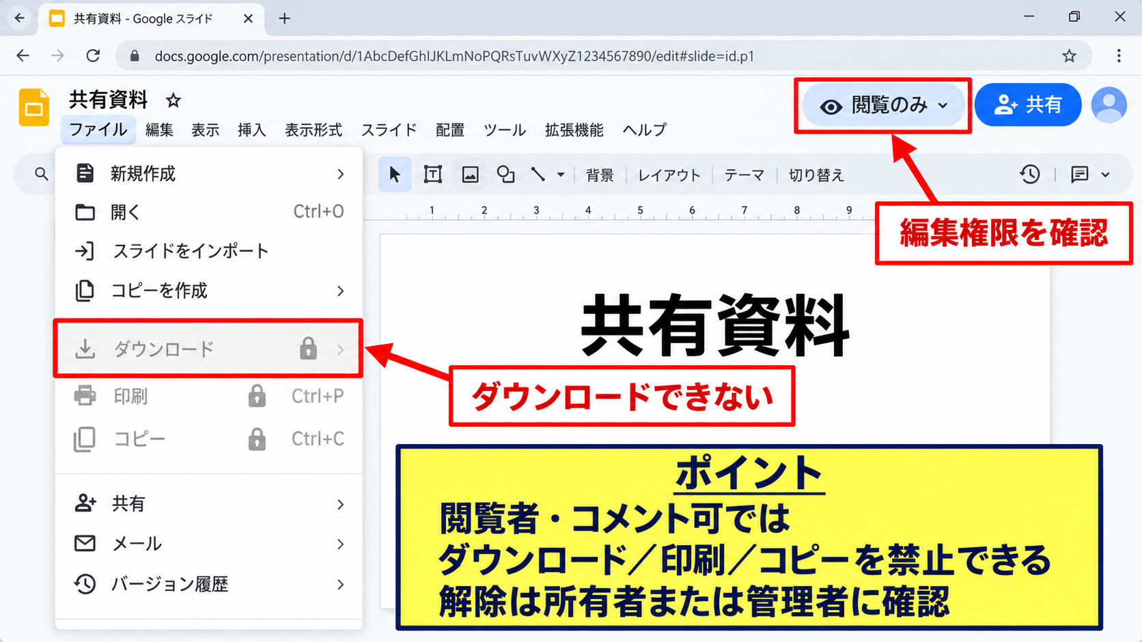The width and height of the screenshot is (1142, 642).
Task: Click the 切り替え transition button
Action: tap(816, 175)
